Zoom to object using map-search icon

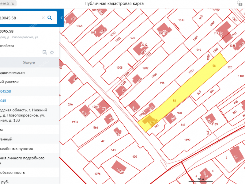tap(45, 52)
